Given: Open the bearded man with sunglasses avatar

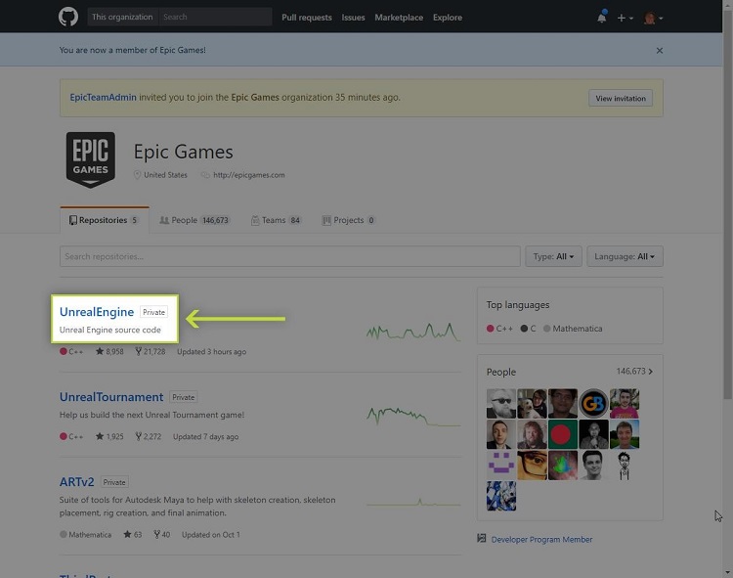Looking at the screenshot, I should (501, 404).
